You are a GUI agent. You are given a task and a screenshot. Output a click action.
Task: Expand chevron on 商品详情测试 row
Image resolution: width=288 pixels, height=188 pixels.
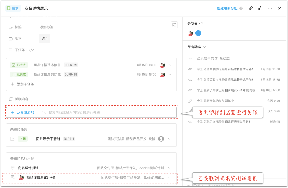[169, 168]
